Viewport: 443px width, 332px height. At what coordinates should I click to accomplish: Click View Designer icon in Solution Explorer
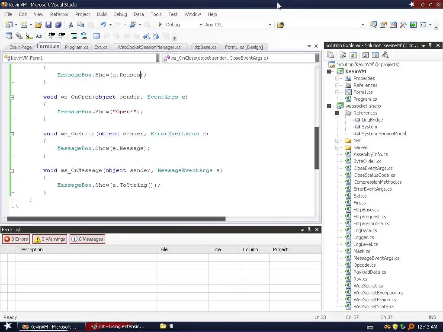[375, 55]
